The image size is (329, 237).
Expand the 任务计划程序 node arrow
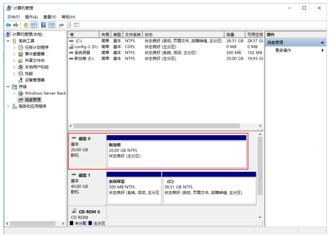point(14,47)
